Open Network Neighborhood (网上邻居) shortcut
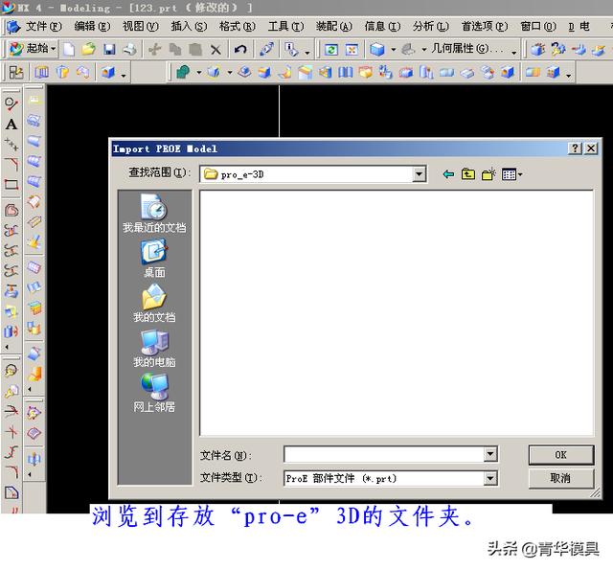The width and height of the screenshot is (613, 570). pyautogui.click(x=154, y=394)
